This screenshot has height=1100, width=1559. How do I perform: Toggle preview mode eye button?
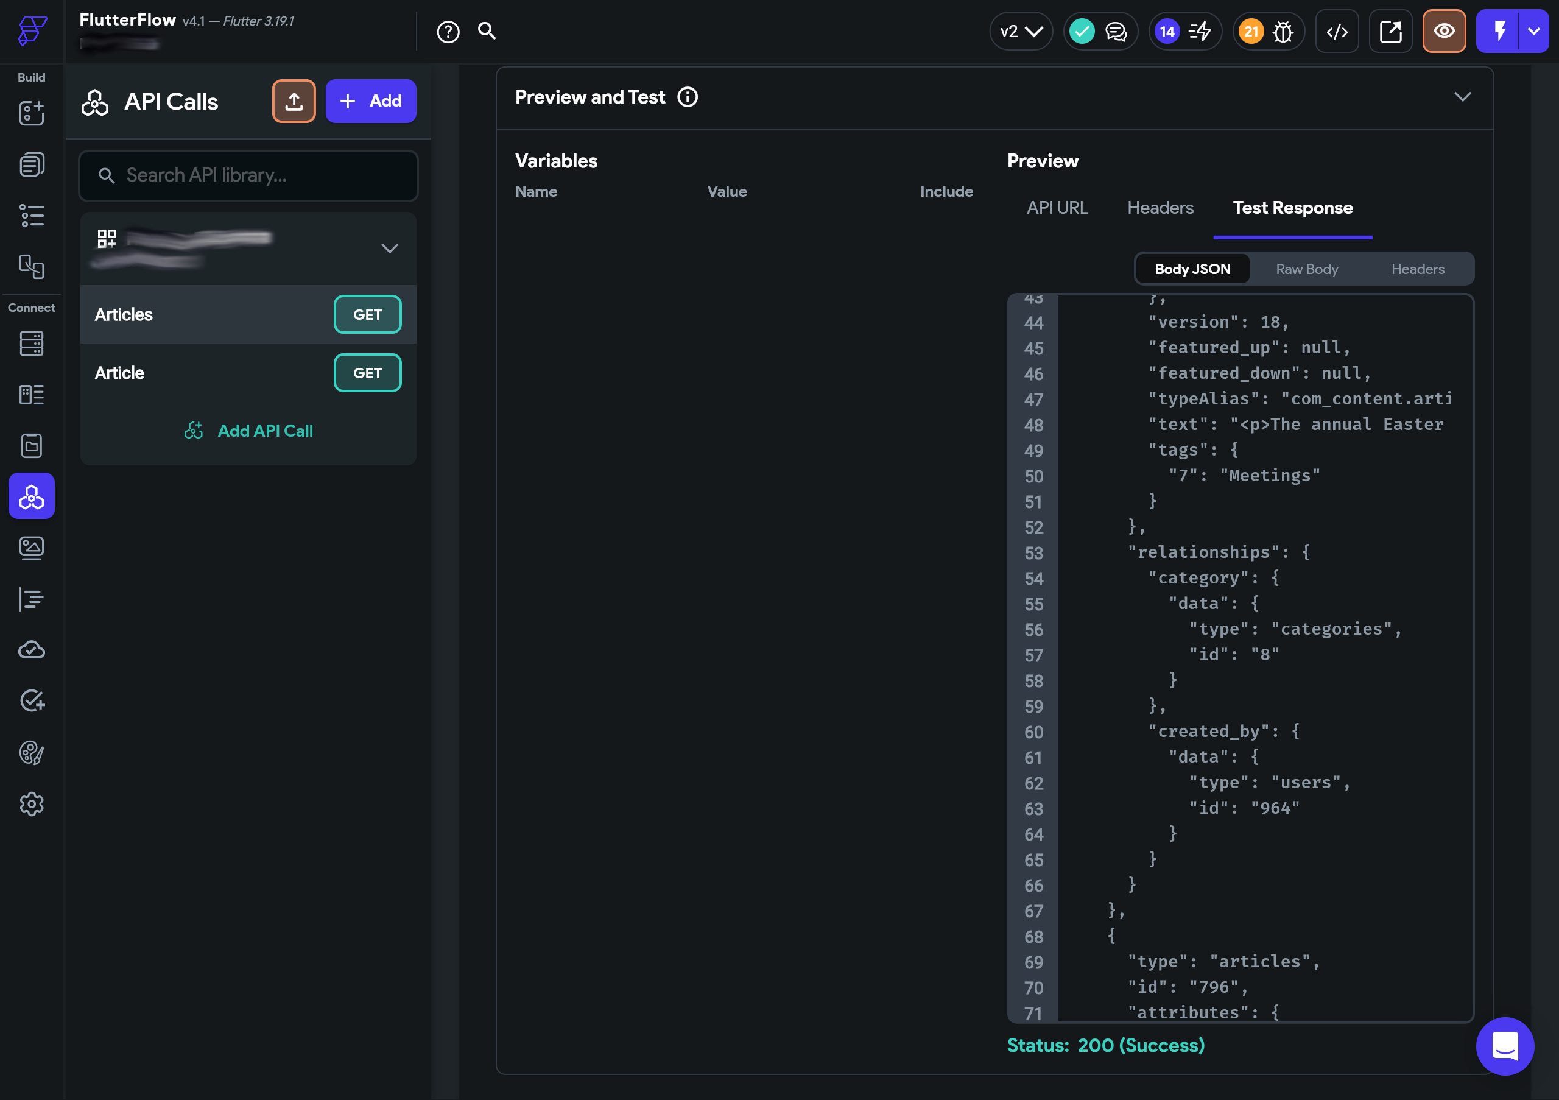(x=1443, y=31)
